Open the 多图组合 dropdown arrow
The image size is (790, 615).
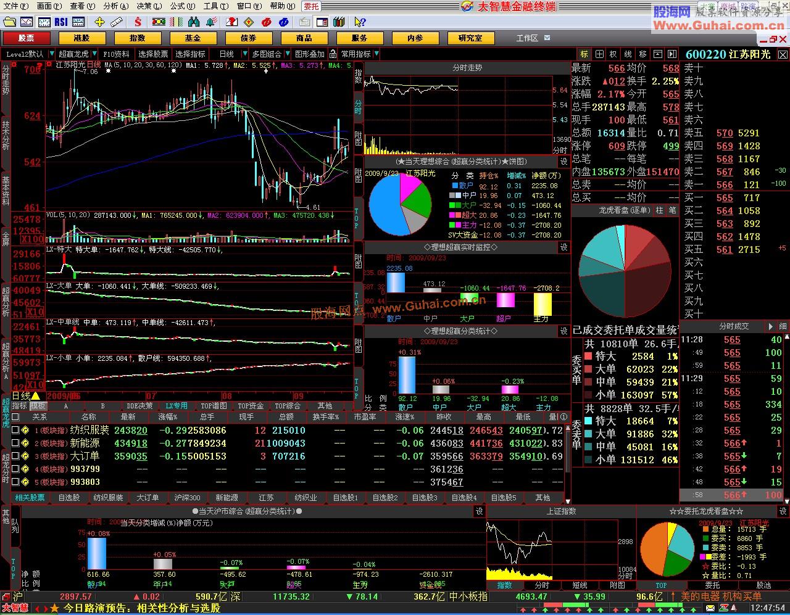click(x=287, y=54)
